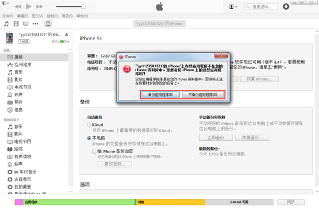Click the sidebar scroll up arrow

click(70, 49)
